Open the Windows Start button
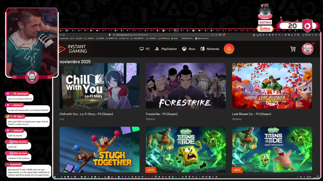 point(55,177)
